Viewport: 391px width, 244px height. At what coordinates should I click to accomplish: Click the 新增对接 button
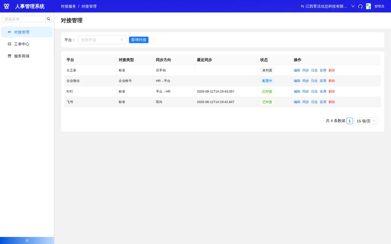[139, 40]
